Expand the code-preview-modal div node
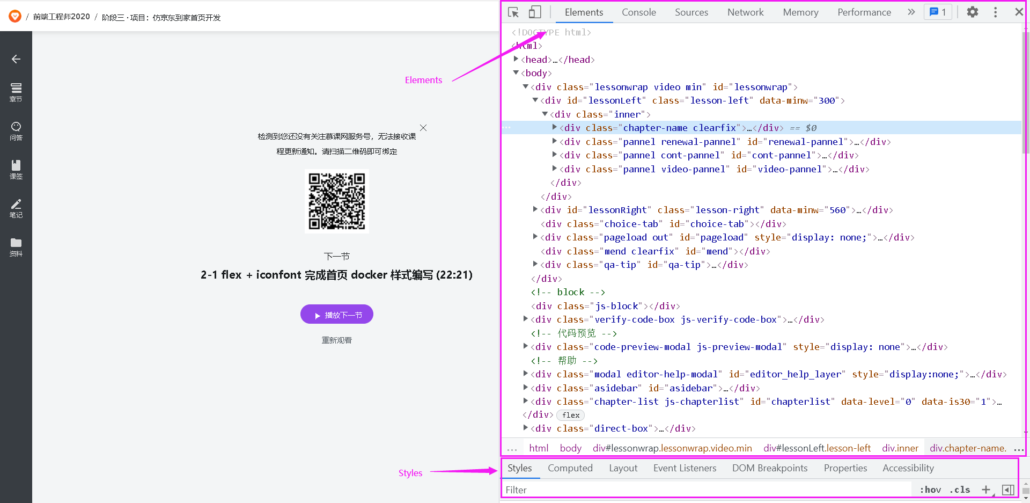Image resolution: width=1030 pixels, height=503 pixels. [x=526, y=346]
